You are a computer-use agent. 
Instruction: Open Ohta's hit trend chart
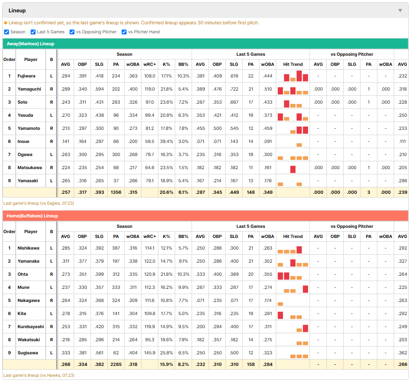point(293,274)
